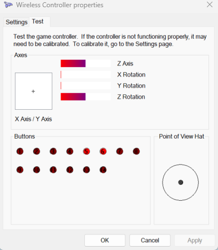Click button indicator number 3
The width and height of the screenshot is (218, 250).
[x=53, y=151]
